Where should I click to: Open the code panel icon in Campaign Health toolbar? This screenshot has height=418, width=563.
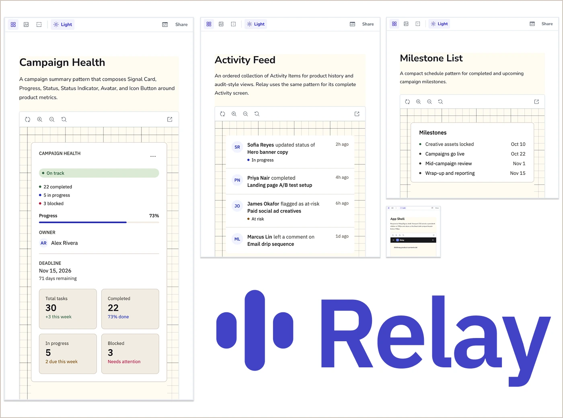[x=165, y=25]
